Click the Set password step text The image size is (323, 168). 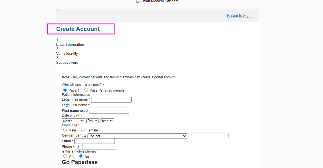(x=67, y=63)
